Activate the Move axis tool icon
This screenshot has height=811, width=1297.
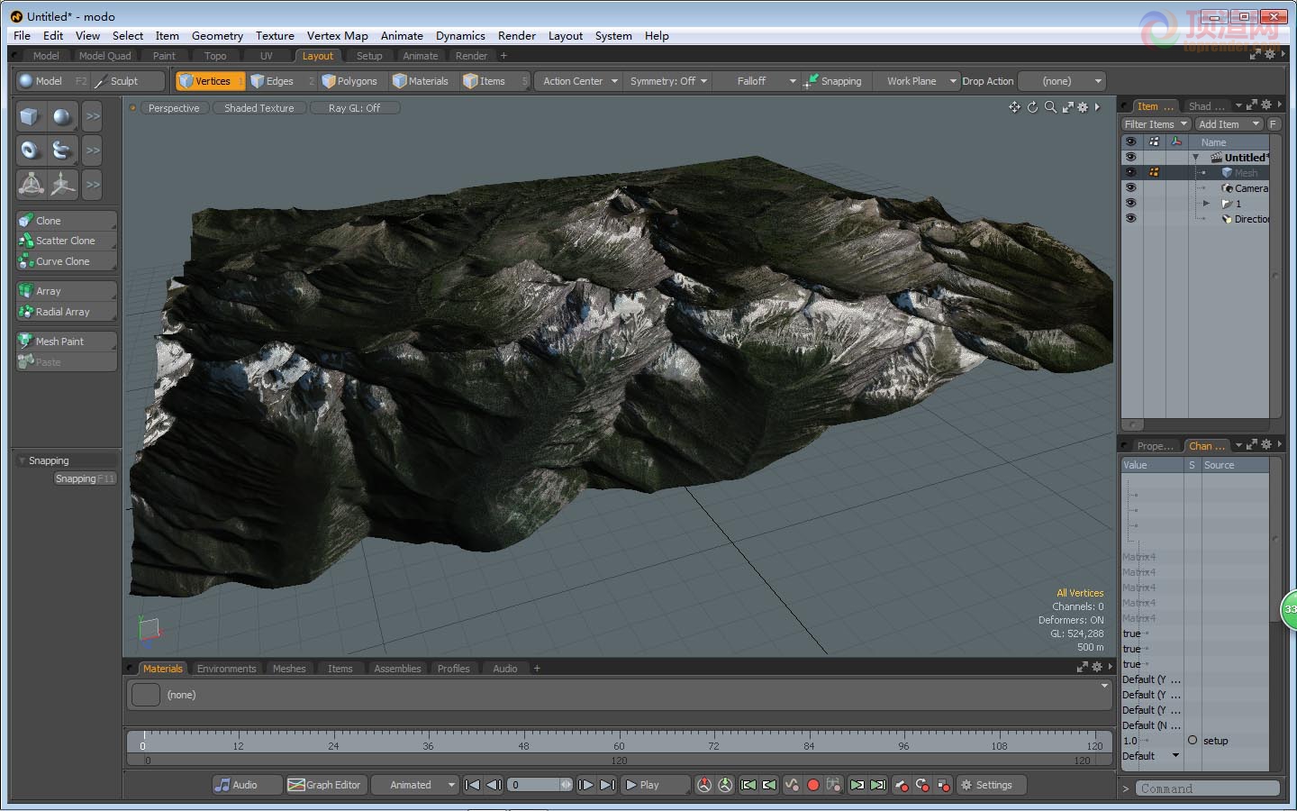(62, 185)
